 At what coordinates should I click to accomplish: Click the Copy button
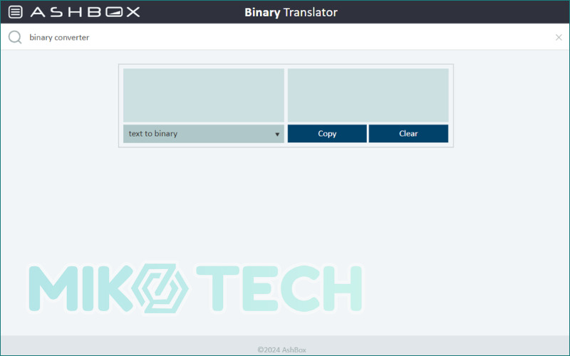[327, 134]
